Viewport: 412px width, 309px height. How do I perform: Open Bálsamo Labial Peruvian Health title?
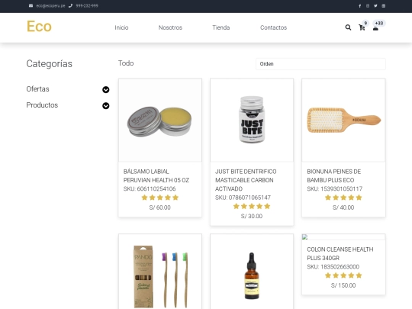[x=156, y=175]
